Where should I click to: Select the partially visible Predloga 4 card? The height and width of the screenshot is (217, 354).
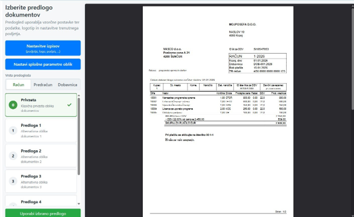click(41, 201)
